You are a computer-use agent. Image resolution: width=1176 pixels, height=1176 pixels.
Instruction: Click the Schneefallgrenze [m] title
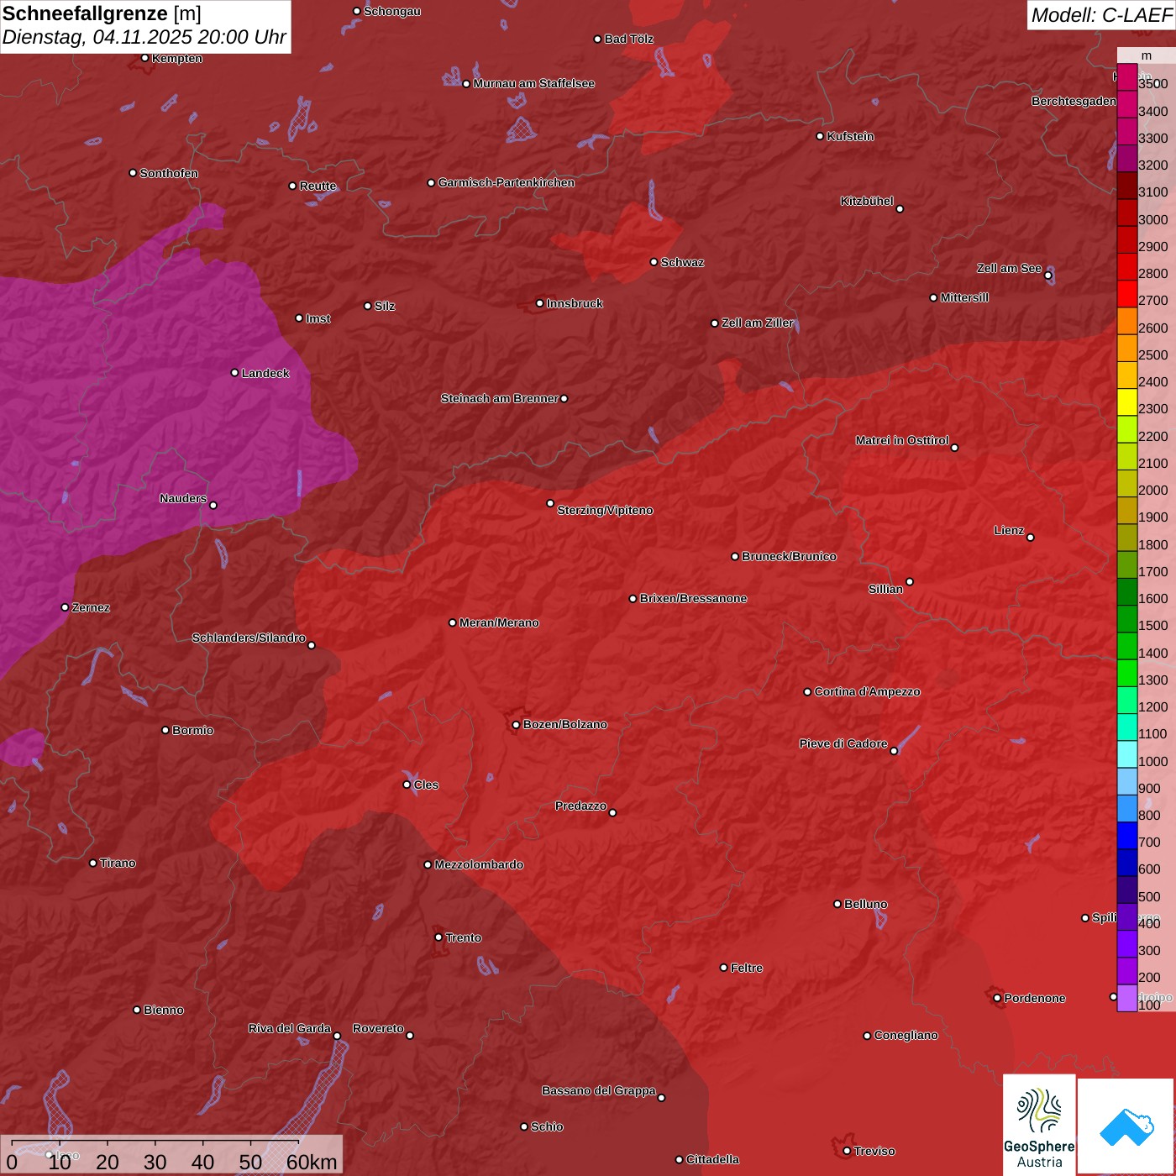(x=102, y=13)
